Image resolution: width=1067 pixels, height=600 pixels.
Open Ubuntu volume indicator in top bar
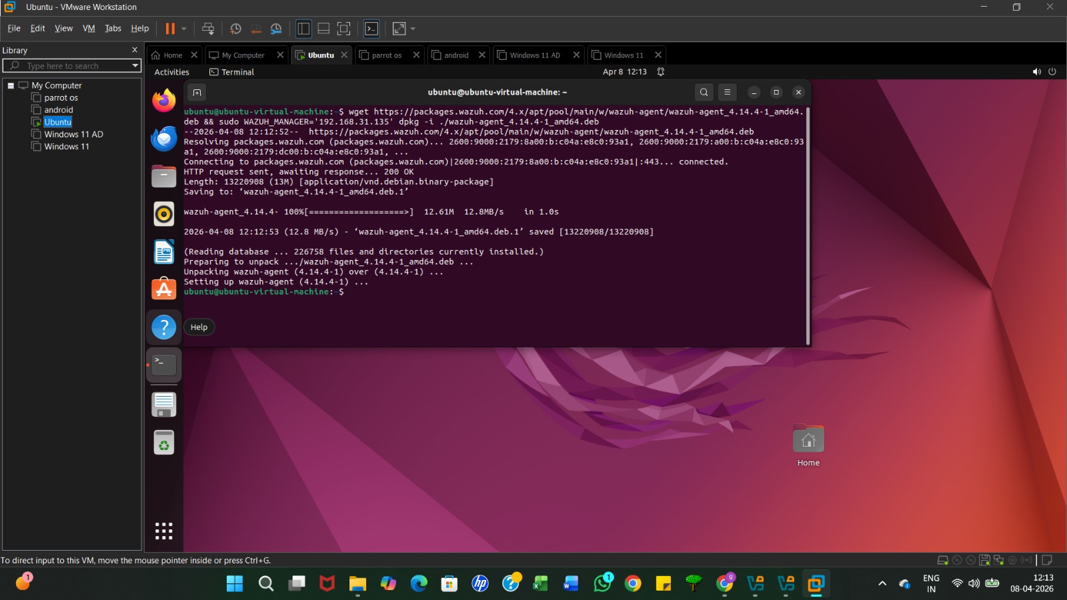(x=1037, y=72)
